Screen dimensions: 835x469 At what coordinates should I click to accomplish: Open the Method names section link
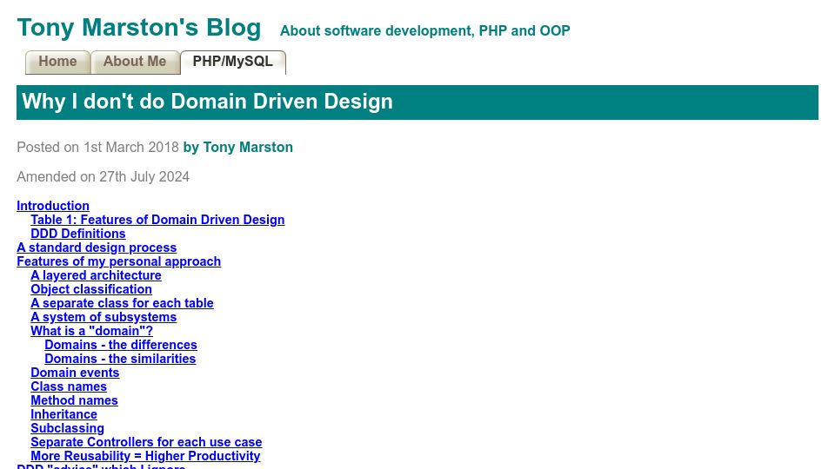pos(74,400)
